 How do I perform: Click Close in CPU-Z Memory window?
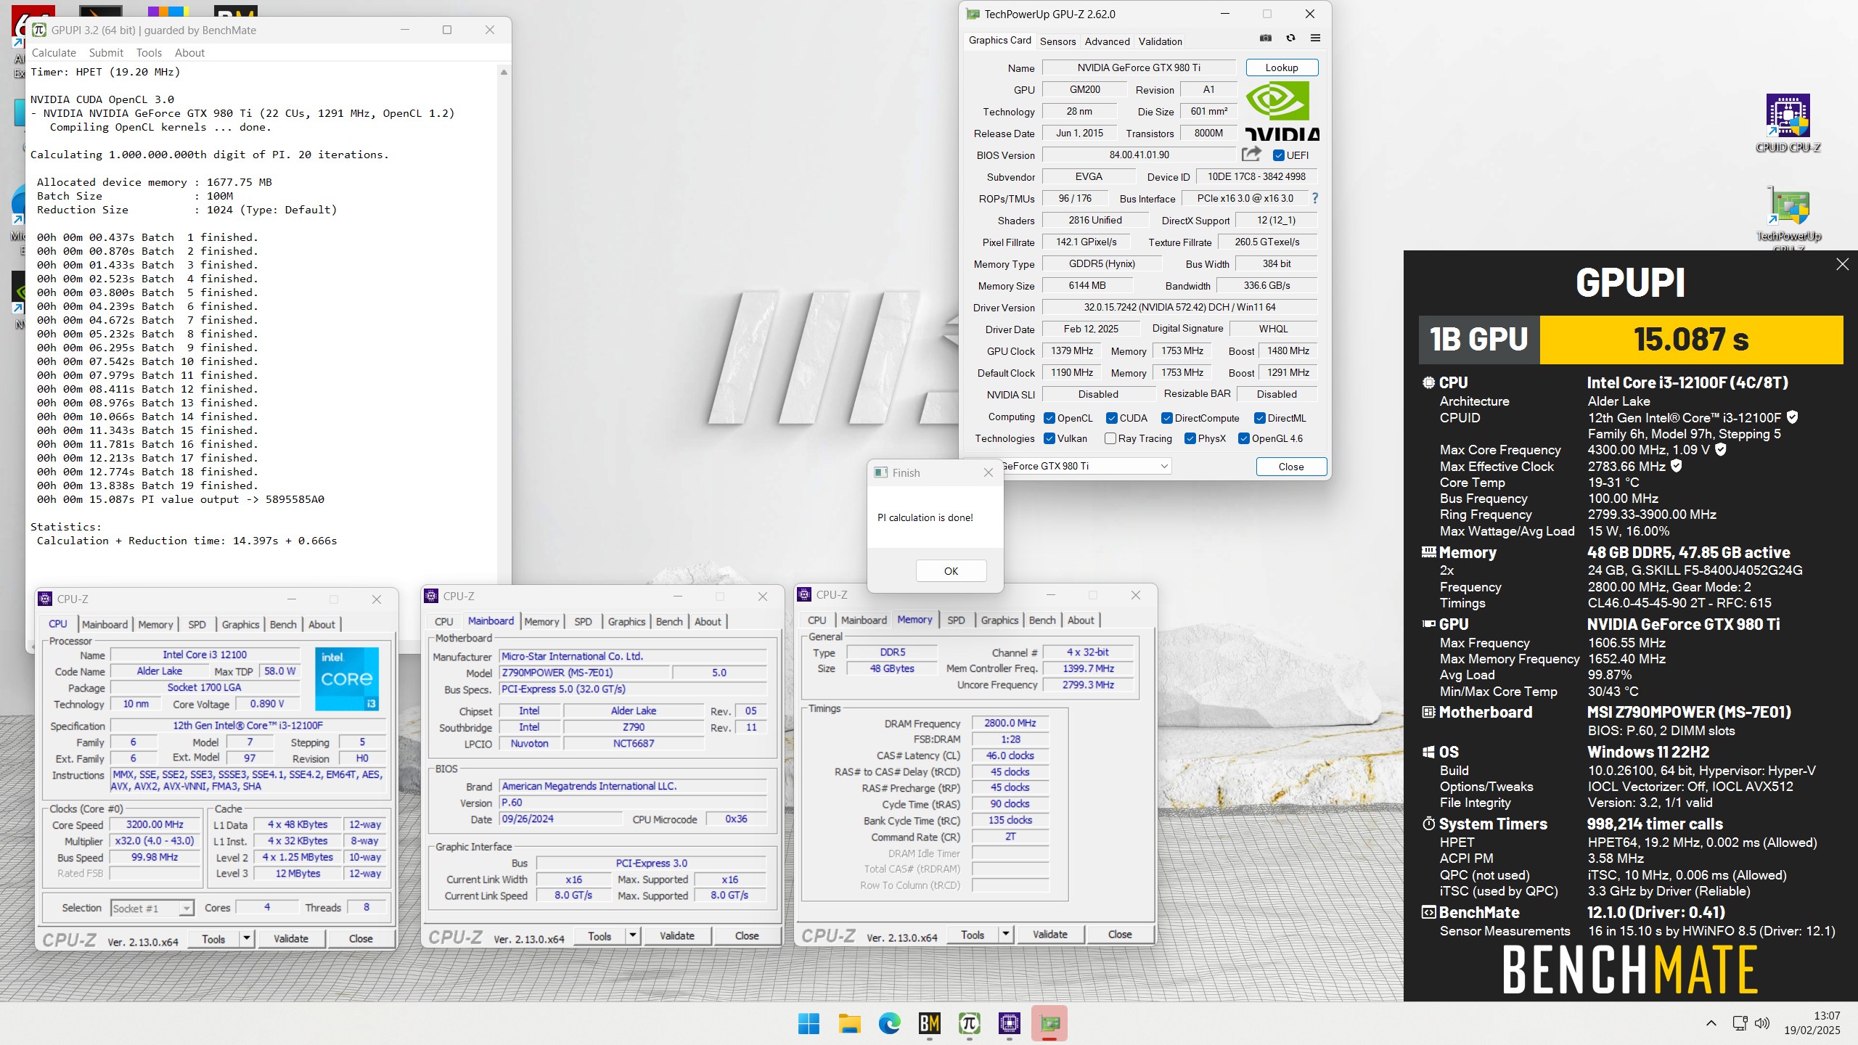(1119, 934)
